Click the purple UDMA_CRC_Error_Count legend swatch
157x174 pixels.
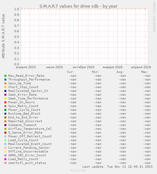[x=5, y=155]
